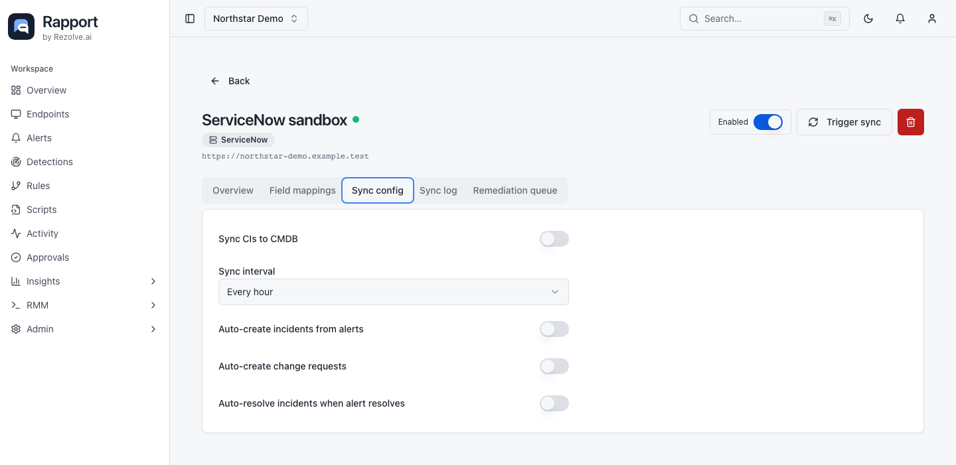The height and width of the screenshot is (465, 956).
Task: Click the Scripts file-code icon
Action: tap(16, 210)
